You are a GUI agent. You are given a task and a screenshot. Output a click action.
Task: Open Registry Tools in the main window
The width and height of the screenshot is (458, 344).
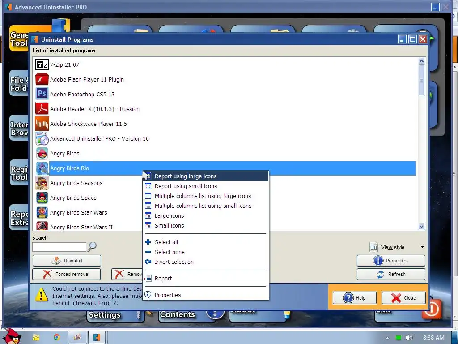(20, 173)
